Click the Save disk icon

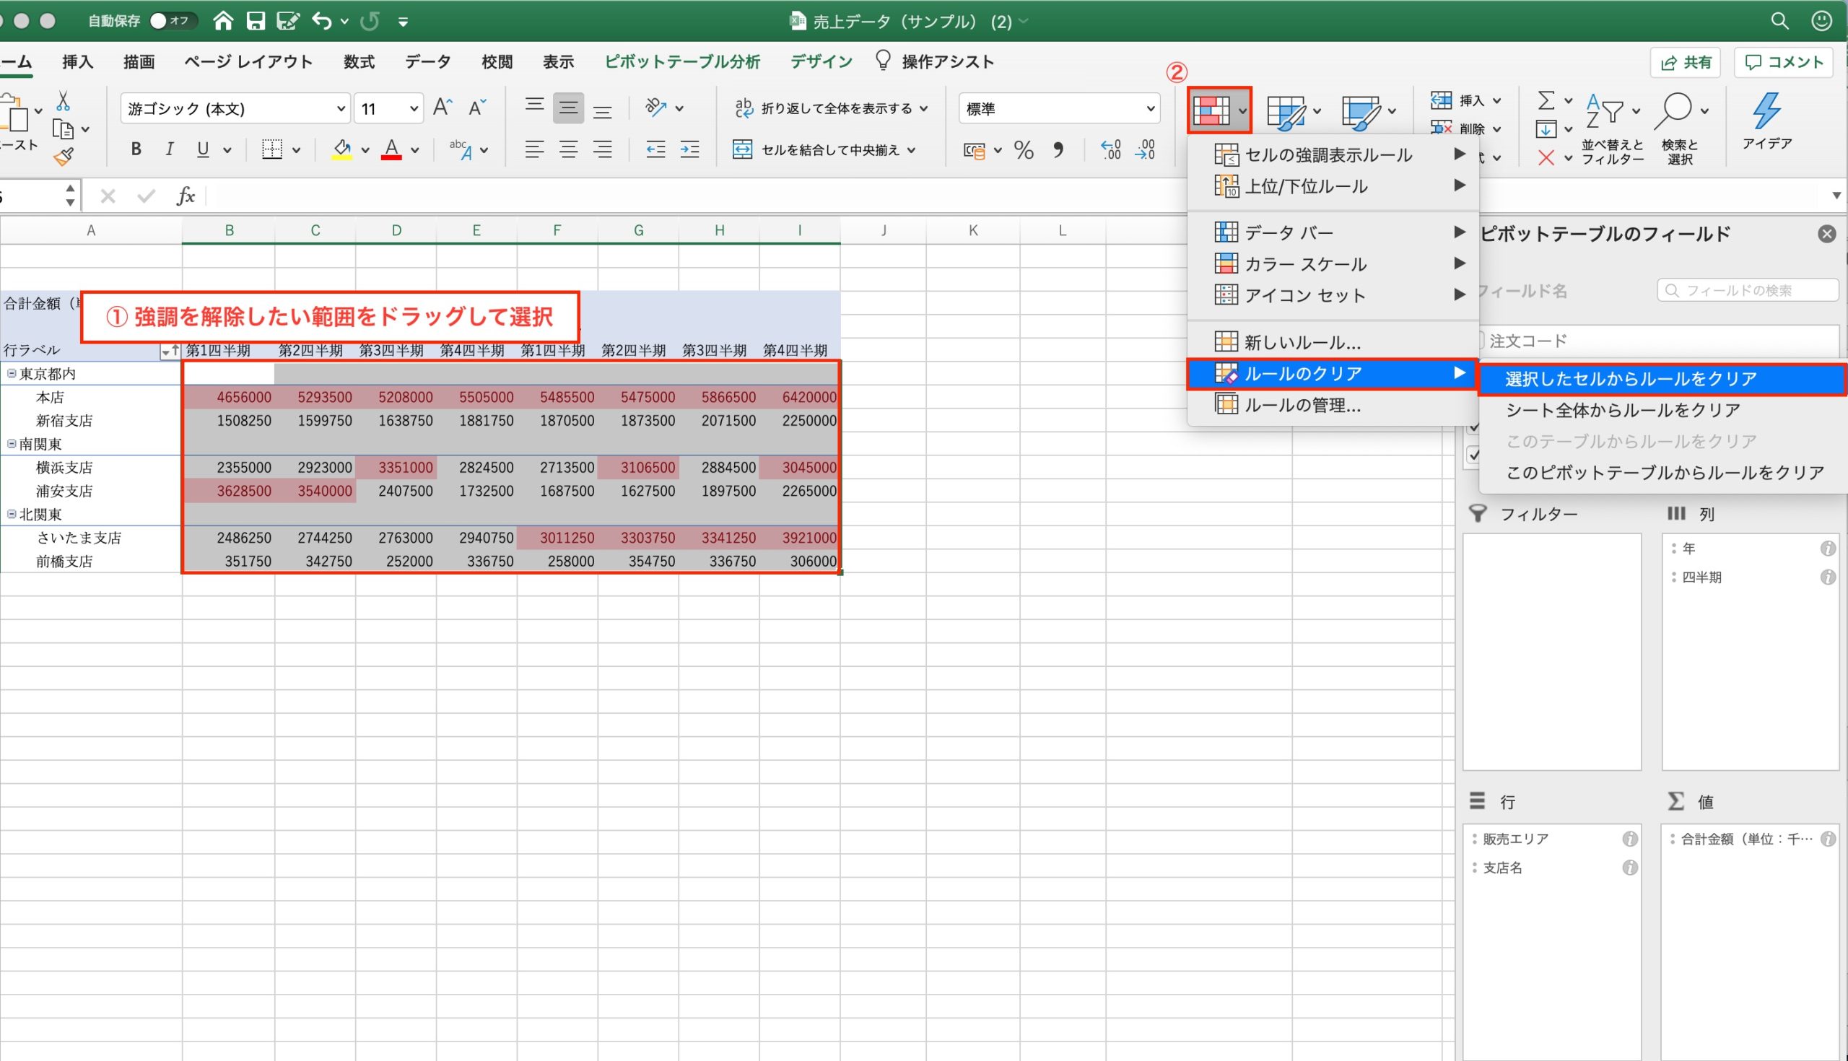point(256,20)
